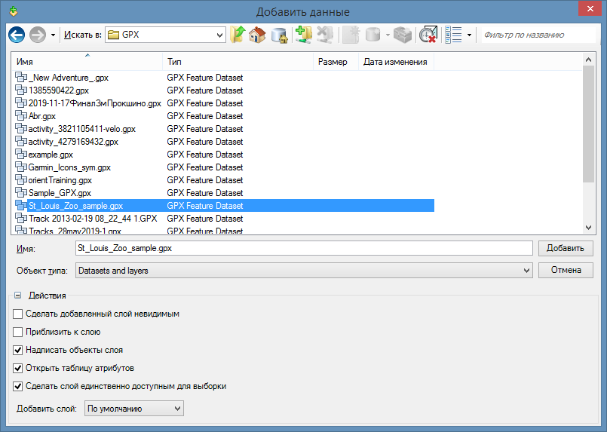This screenshot has height=432, width=607.
Task: Select _New Adventure_.gpx file
Action: pos(69,78)
